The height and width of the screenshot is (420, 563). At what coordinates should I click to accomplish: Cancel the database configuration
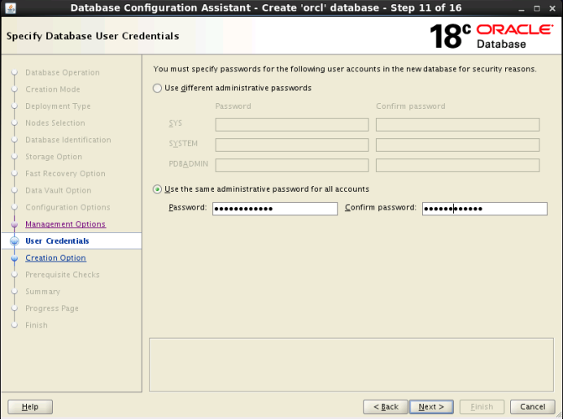(532, 407)
